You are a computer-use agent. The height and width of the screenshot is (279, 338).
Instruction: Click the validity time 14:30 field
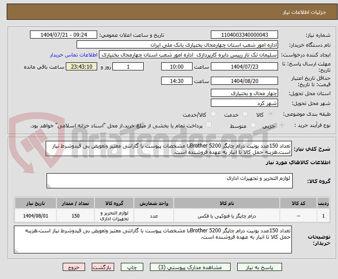[176, 81]
